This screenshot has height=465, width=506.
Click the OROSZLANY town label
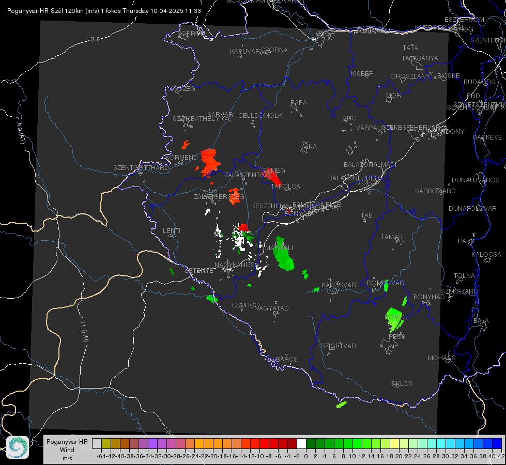[410, 76]
